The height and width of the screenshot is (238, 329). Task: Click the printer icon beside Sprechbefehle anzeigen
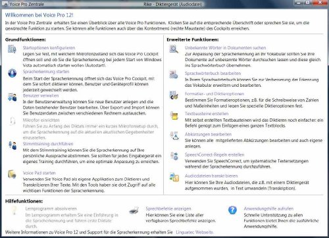tap(134, 210)
